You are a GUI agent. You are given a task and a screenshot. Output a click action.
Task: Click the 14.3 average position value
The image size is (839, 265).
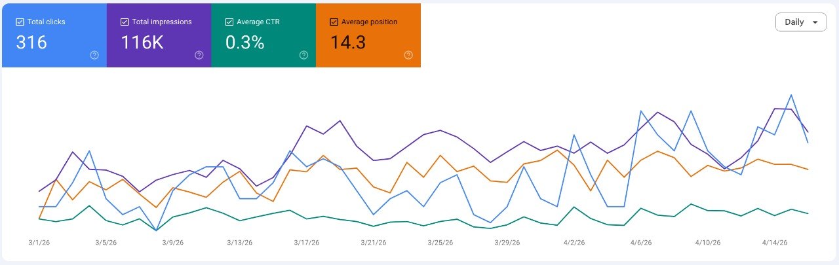(348, 43)
